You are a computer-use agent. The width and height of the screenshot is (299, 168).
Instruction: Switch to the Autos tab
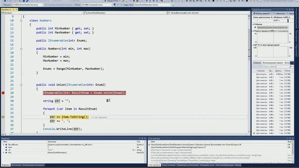coord(6,165)
